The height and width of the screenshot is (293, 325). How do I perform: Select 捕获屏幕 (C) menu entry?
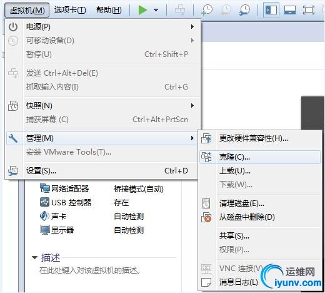click(x=102, y=120)
